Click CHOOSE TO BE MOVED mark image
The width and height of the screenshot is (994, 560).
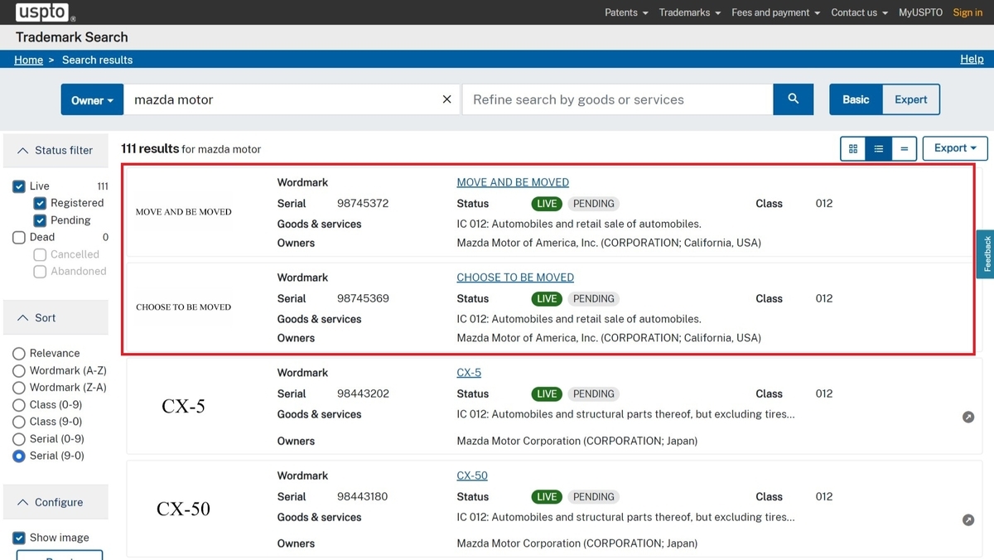[x=184, y=307]
